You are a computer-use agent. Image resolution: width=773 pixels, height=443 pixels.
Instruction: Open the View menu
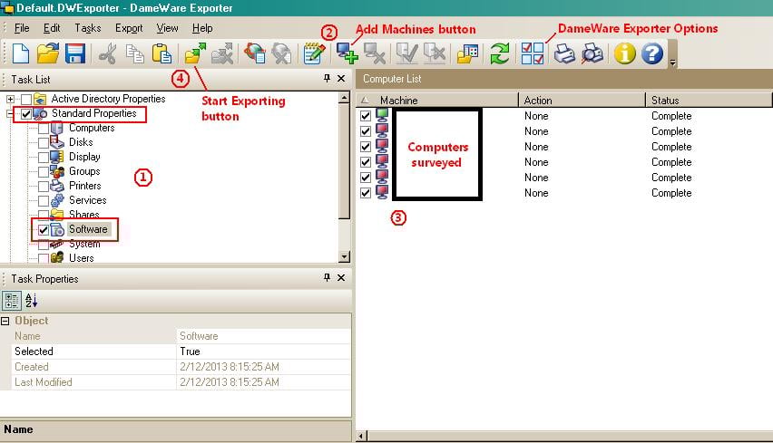point(167,28)
